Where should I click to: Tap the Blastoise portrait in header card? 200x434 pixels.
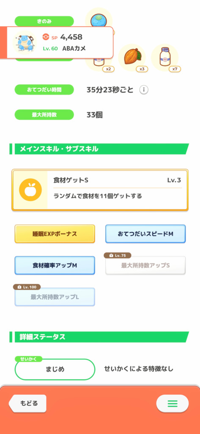coord(25,43)
